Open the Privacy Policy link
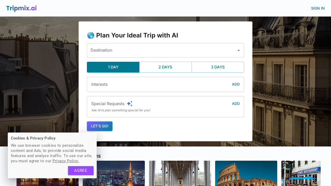 coord(66,161)
